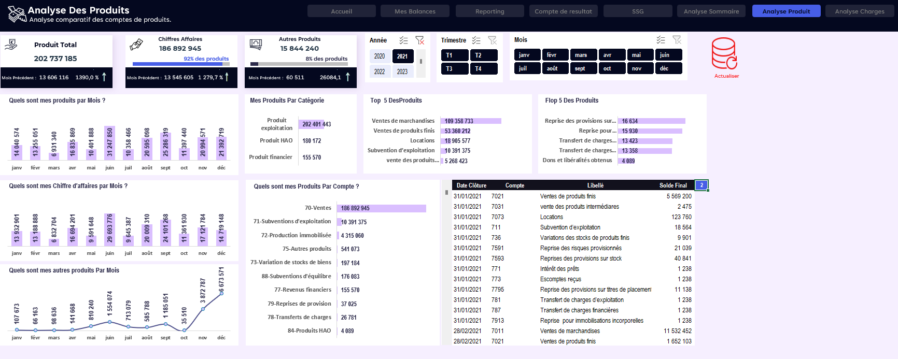The height and width of the screenshot is (359, 898).
Task: Toggle multi-select icon in Année slicer
Action: click(x=403, y=40)
